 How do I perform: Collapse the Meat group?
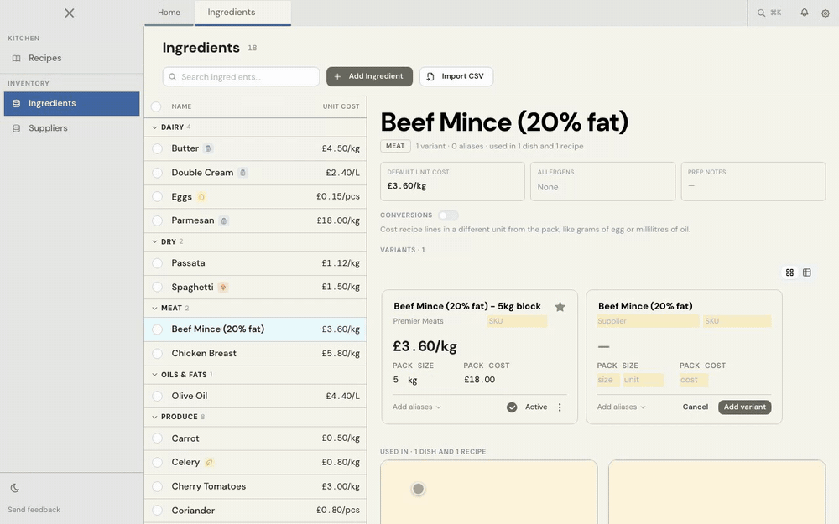click(154, 308)
